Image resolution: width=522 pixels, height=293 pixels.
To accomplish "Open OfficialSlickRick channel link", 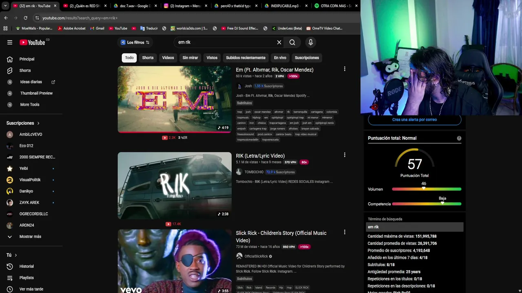I will (x=256, y=256).
